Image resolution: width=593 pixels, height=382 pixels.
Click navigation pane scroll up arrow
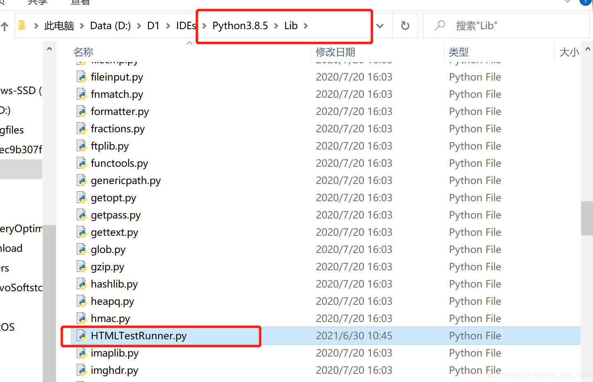tap(49, 49)
